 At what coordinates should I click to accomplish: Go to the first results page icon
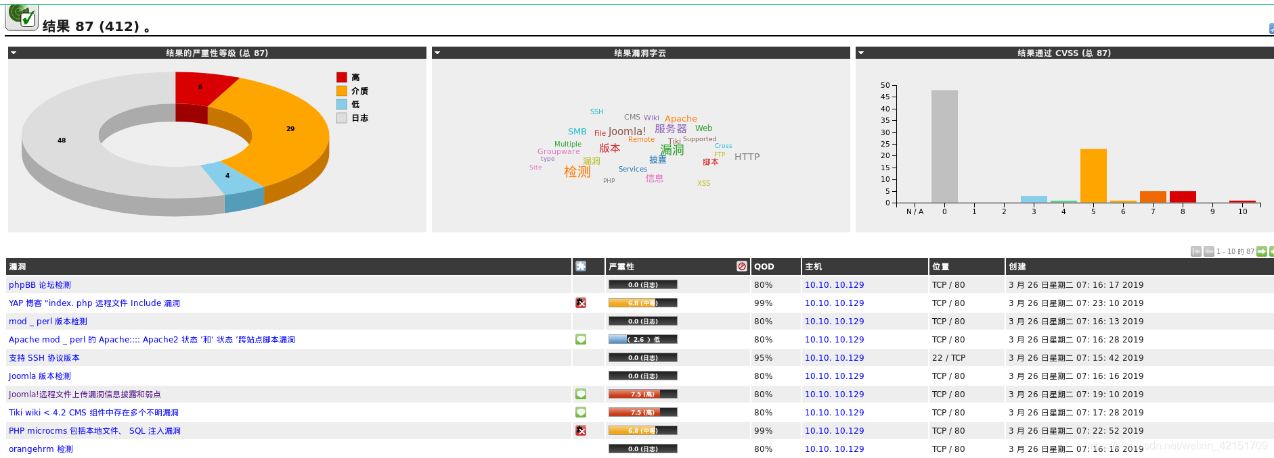(x=1196, y=251)
